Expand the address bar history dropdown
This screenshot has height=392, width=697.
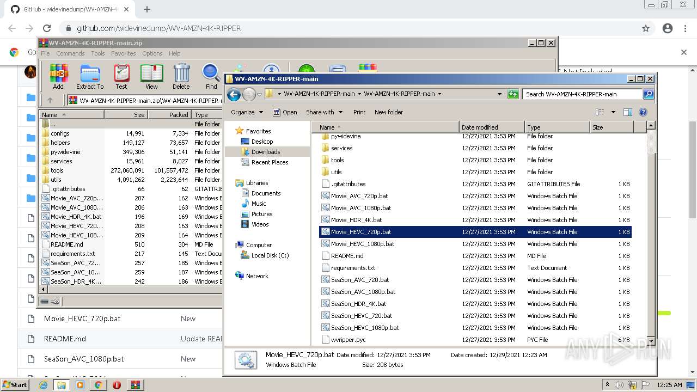[x=499, y=94]
